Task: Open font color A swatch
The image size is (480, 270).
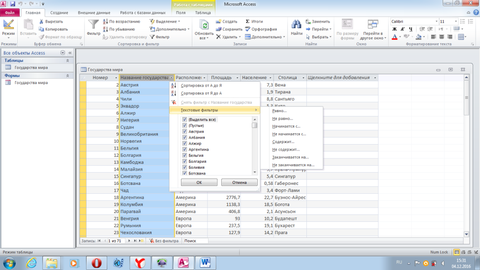Action: [394, 37]
